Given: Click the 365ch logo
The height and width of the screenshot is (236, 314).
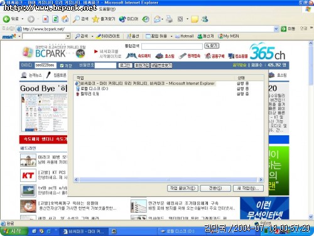Looking at the screenshot, I should (268, 52).
